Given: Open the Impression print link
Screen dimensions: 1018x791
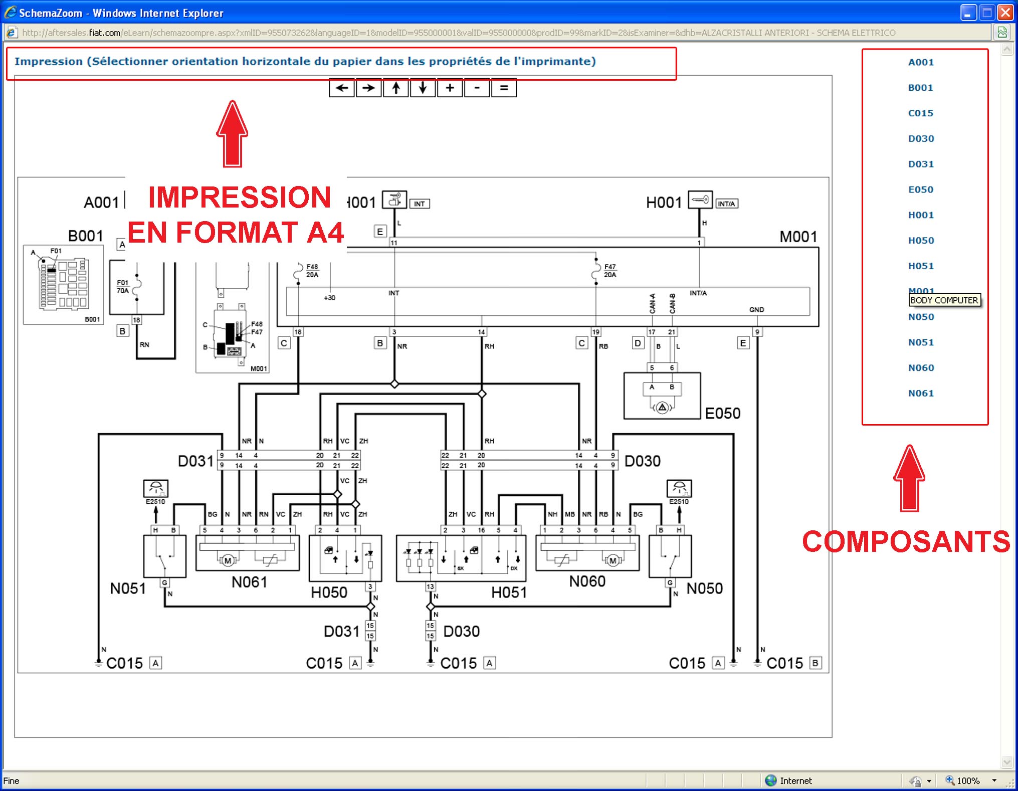Looking at the screenshot, I should [x=305, y=61].
